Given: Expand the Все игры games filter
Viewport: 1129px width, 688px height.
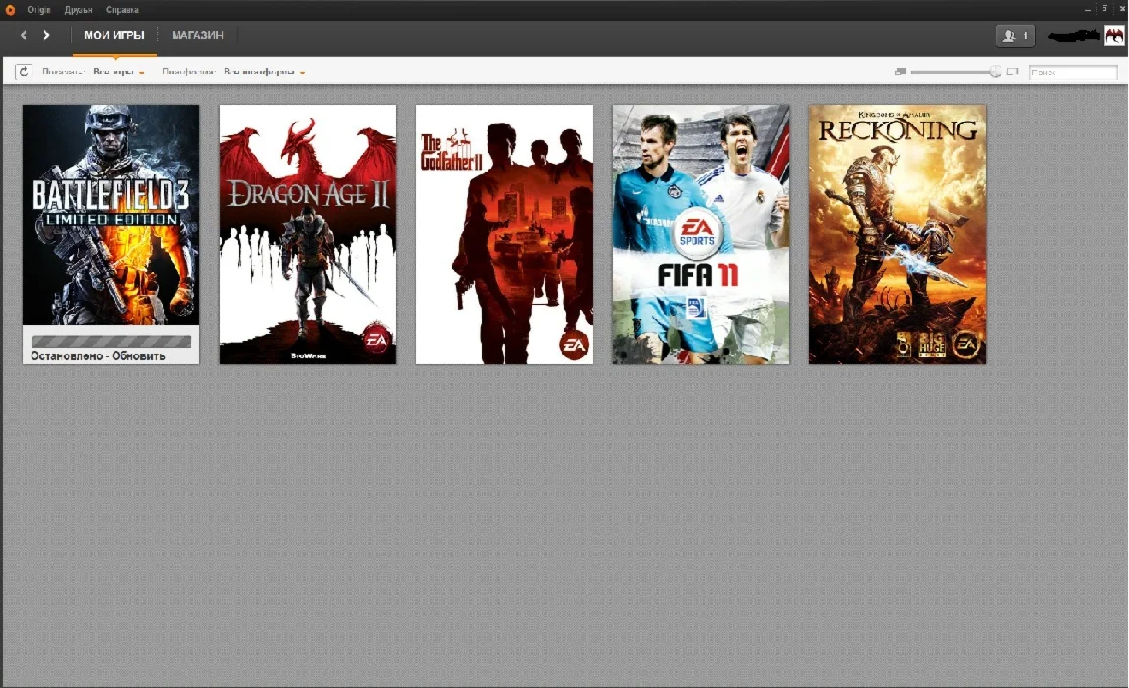Looking at the screenshot, I should coord(118,71).
